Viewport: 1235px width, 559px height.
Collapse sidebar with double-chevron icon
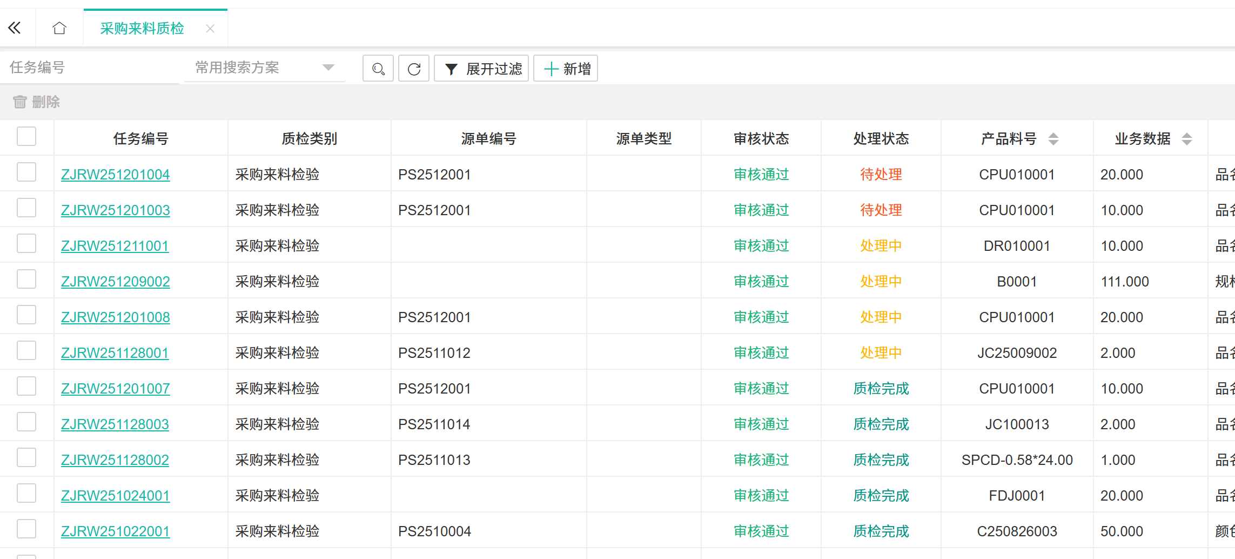[x=15, y=28]
